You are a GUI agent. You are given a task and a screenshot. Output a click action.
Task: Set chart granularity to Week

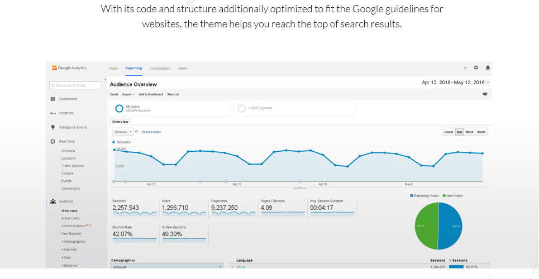469,132
